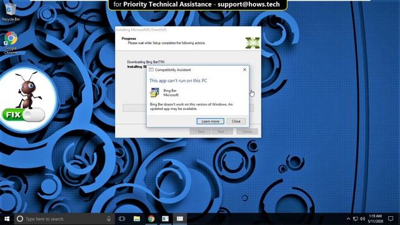
Task: Select the active Compatibility Assistant taskbar icon
Action: click(x=180, y=219)
